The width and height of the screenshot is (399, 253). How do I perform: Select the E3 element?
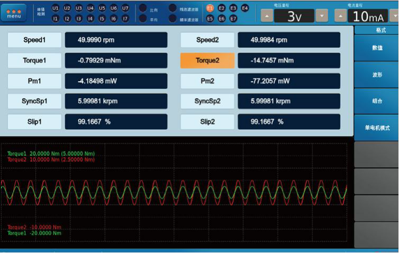pyautogui.click(x=233, y=8)
